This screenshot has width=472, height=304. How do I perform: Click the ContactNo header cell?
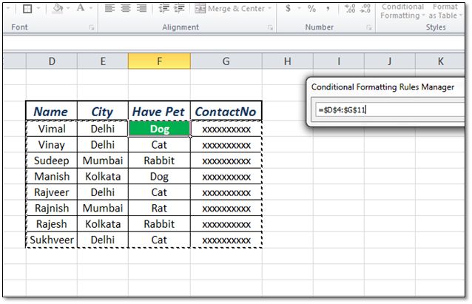[226, 112]
